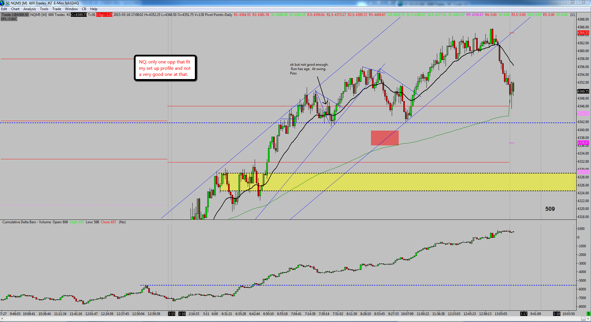Open the CB menu
The image size is (591, 322).
(x=84, y=9)
